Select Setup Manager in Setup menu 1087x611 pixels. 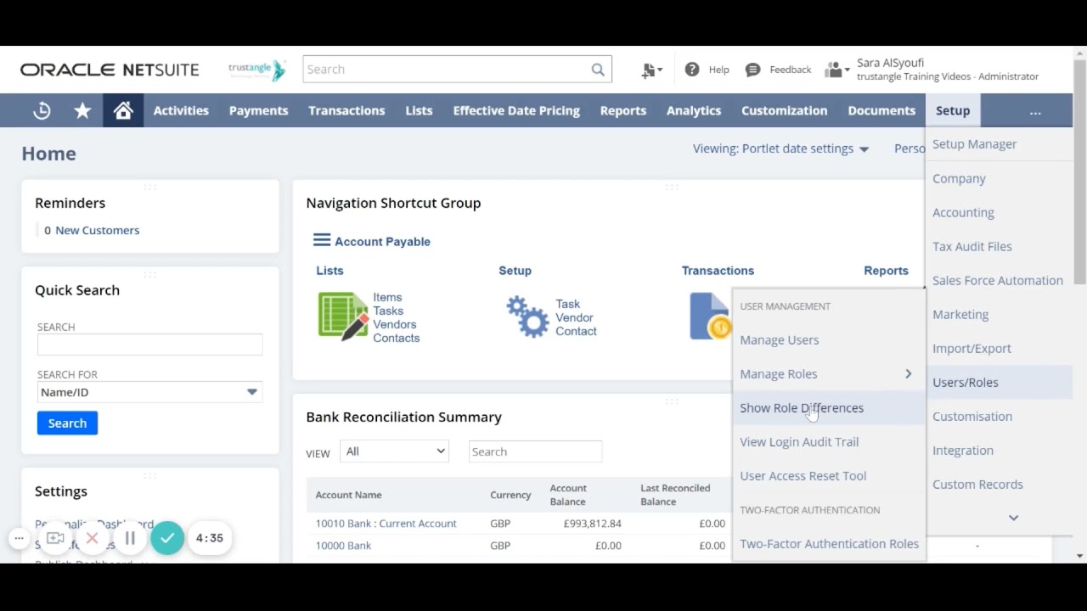[x=999, y=144]
